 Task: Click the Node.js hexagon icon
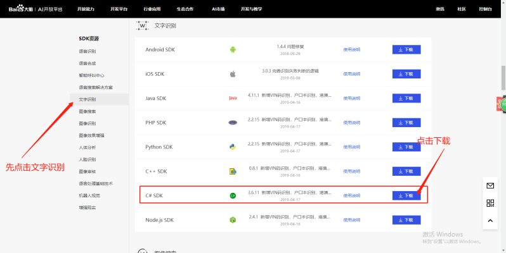coord(233,220)
